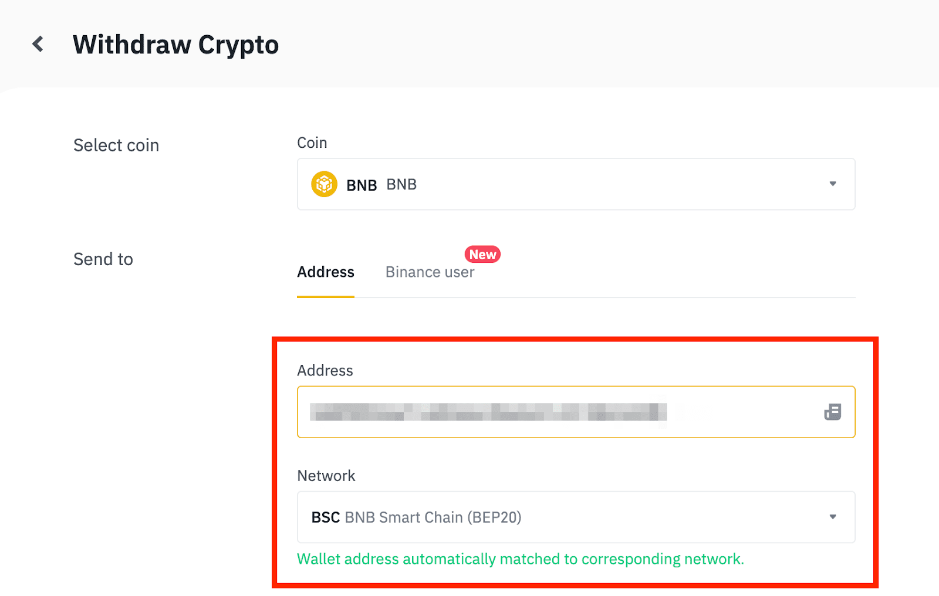This screenshot has height=596, width=939.
Task: Switch to the Address tab
Action: pos(326,272)
